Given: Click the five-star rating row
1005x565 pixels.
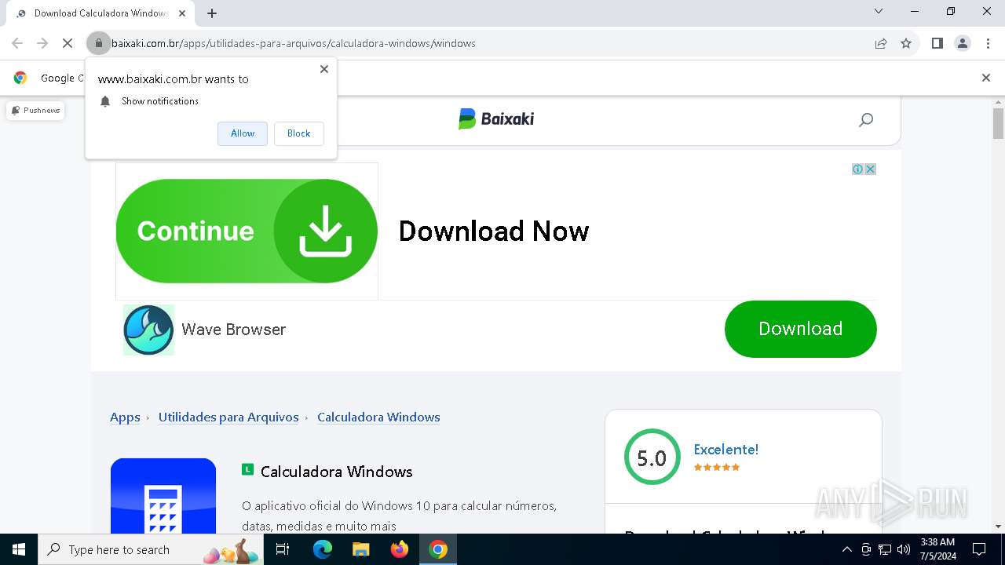Looking at the screenshot, I should coord(717,467).
